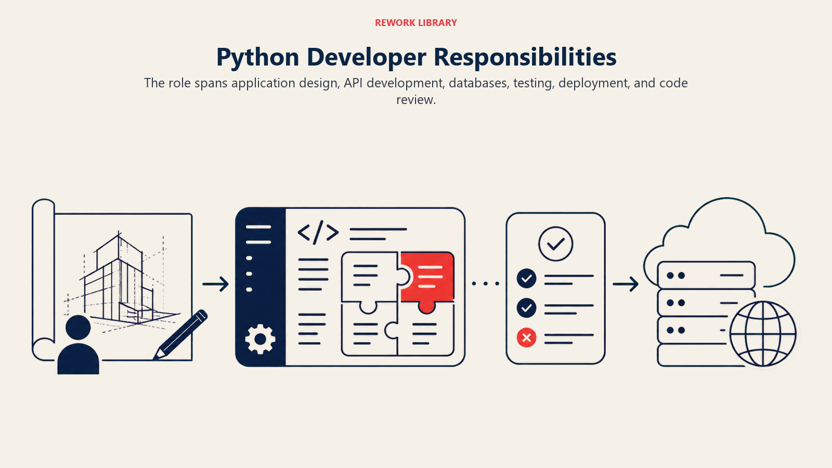
Task: Click the arrow between checklist and servers
Action: coord(626,284)
